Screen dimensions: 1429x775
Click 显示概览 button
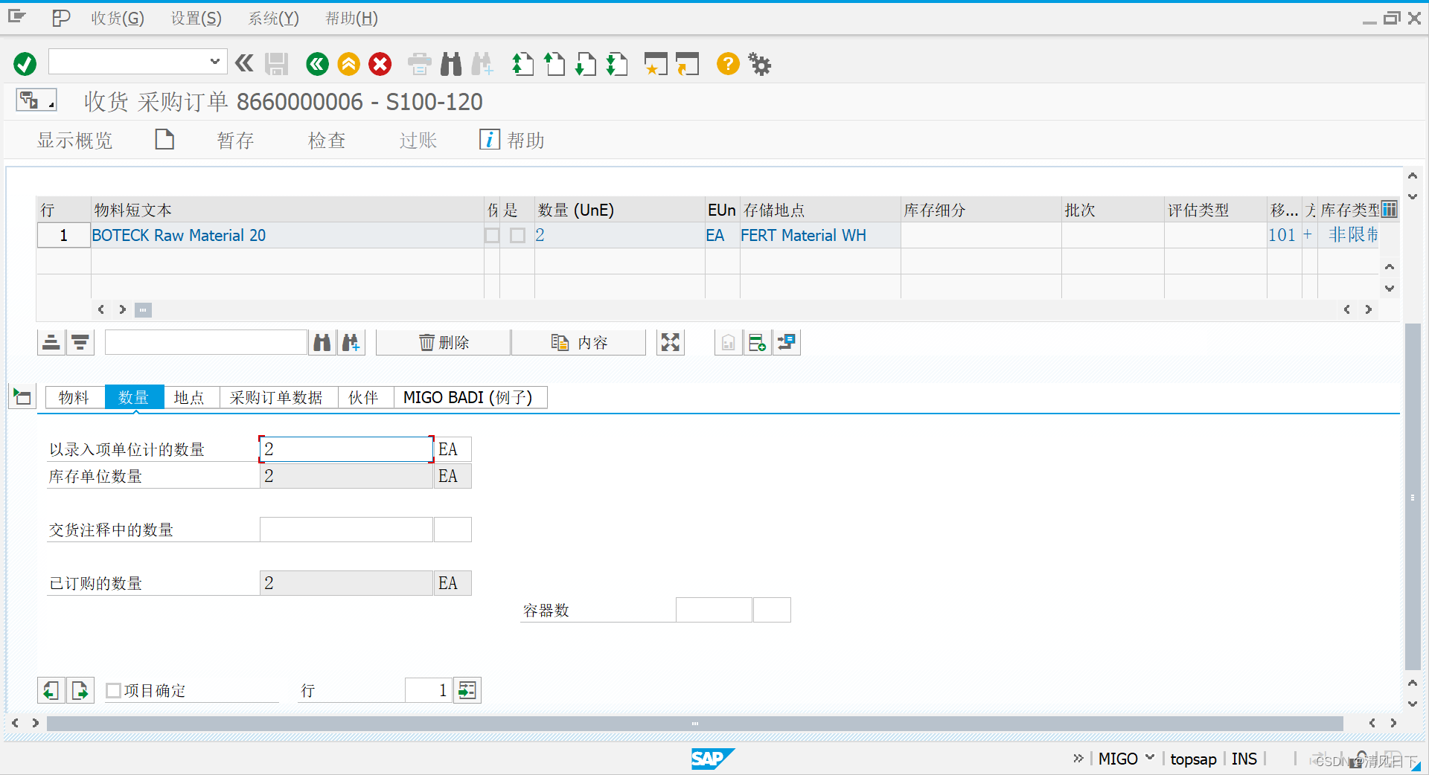(74, 141)
